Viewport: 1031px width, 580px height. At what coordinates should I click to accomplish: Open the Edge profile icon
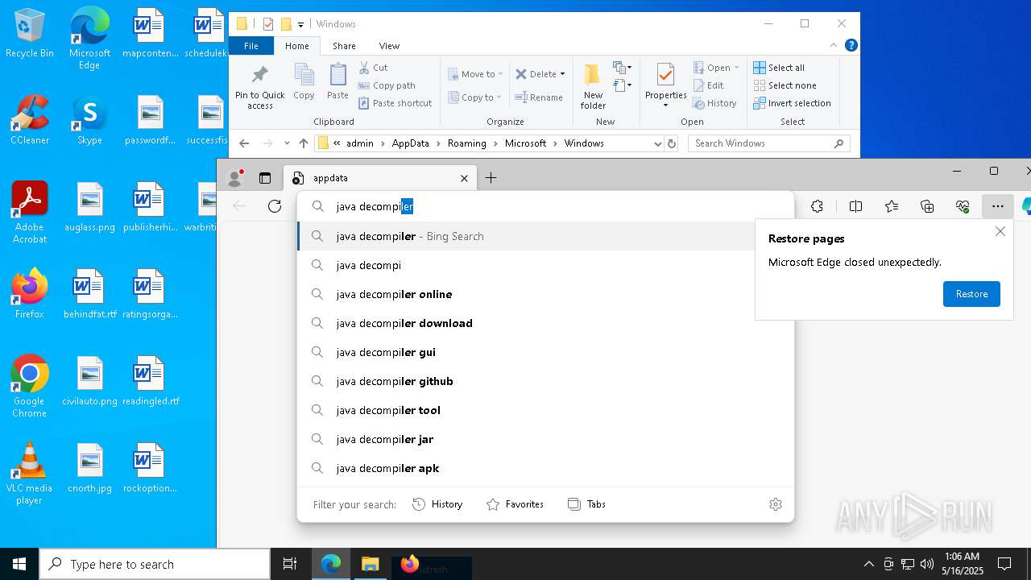pos(235,178)
